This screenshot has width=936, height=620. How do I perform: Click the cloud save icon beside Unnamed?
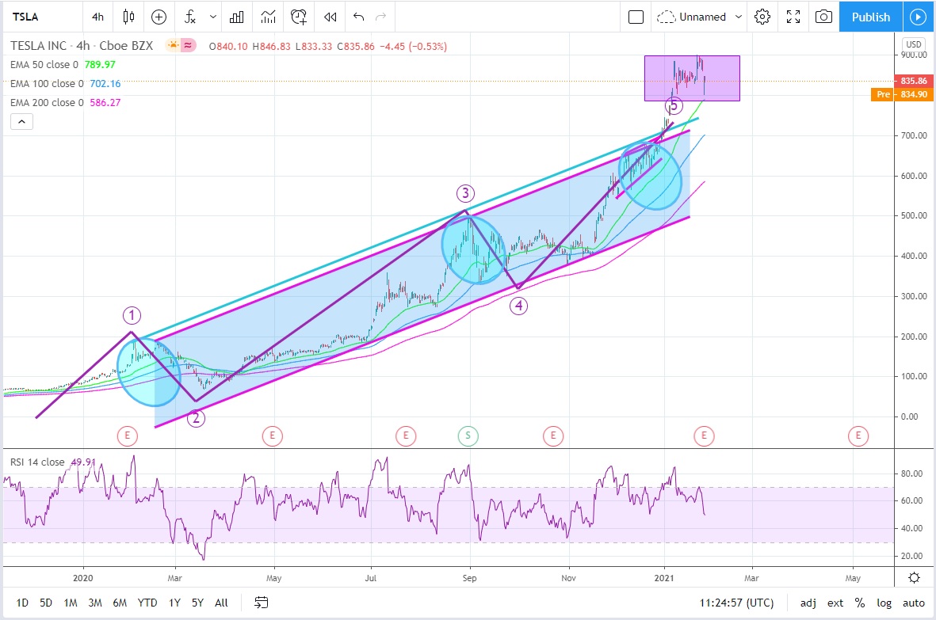tap(666, 17)
